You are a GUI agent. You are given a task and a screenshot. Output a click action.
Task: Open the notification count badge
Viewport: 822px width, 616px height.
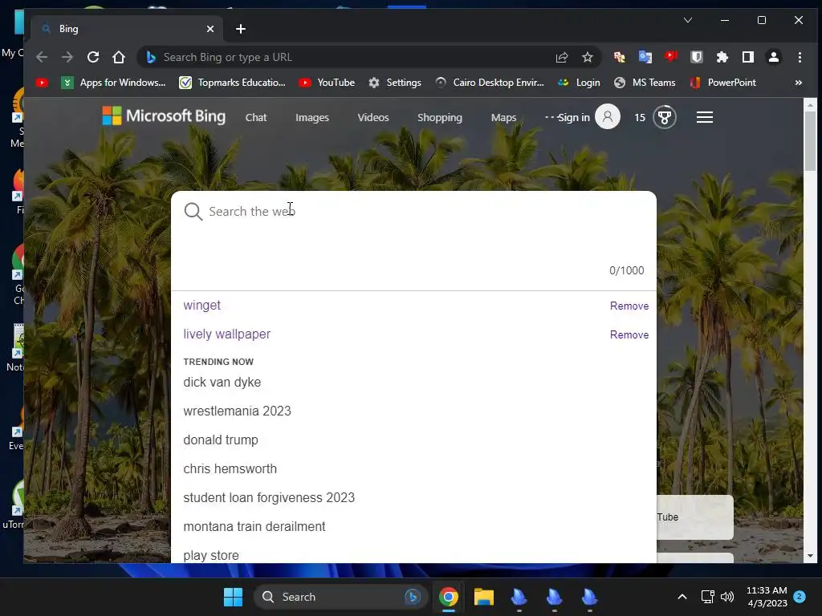pos(800,597)
